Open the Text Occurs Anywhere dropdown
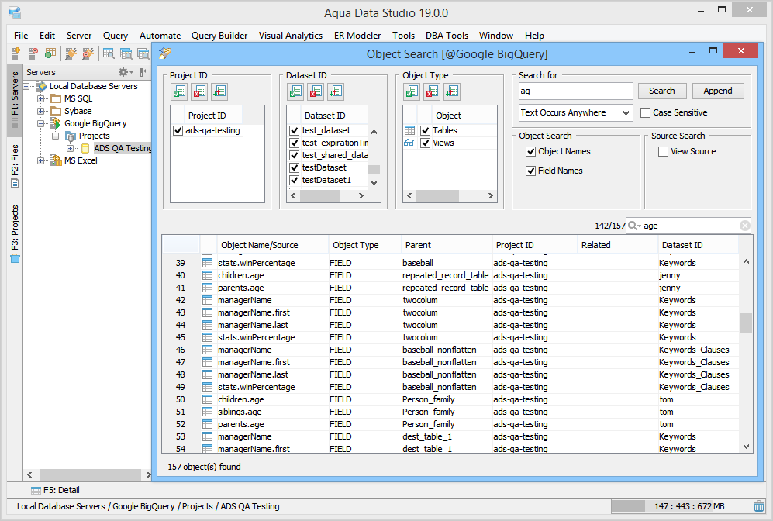The height and width of the screenshot is (521, 773). (x=576, y=113)
